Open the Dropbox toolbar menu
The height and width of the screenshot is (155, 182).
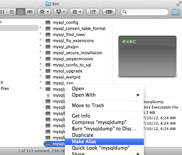[x=60, y=12]
